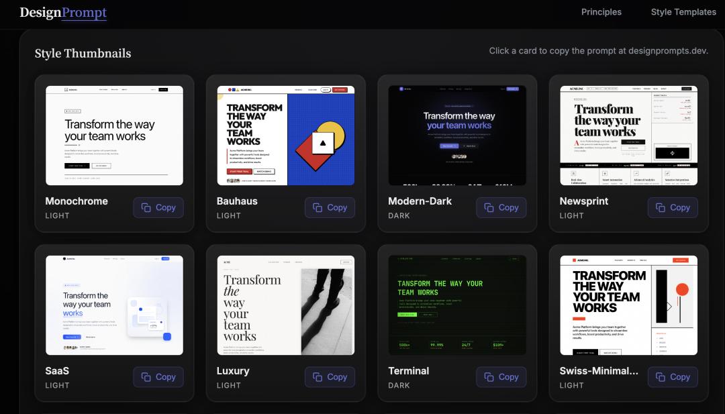Go to Style Templates in navigation
Viewport: 725px width, 414px height.
click(683, 12)
